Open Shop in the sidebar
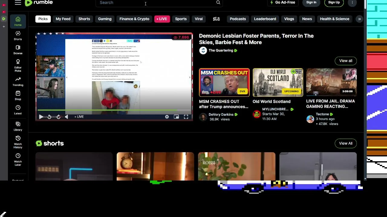This screenshot has height=217, width=387. pyautogui.click(x=18, y=96)
